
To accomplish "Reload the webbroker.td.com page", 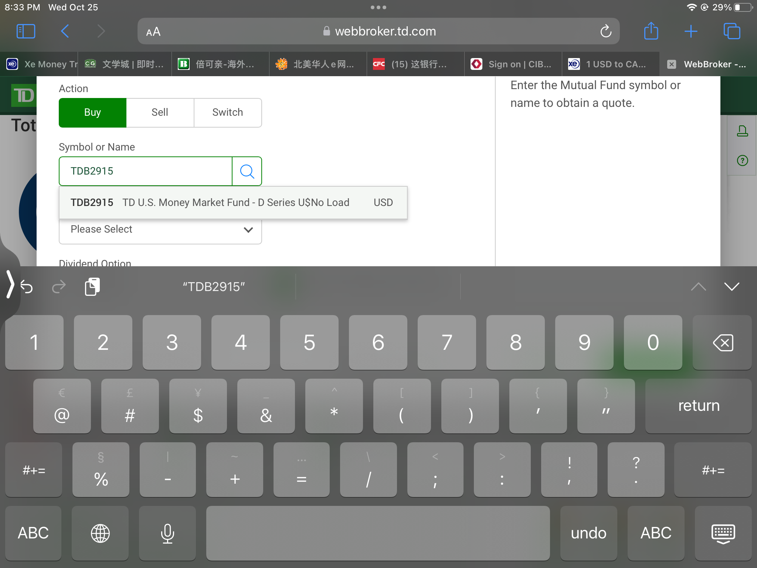I will pos(606,31).
